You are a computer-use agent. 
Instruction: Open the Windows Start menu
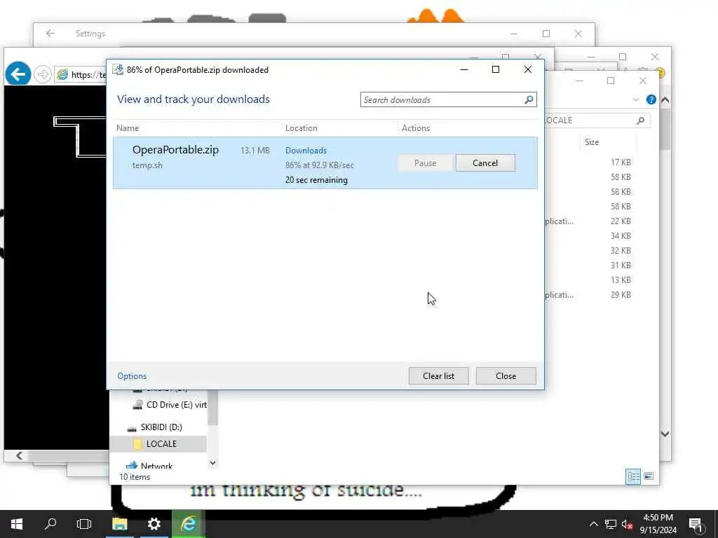click(17, 524)
